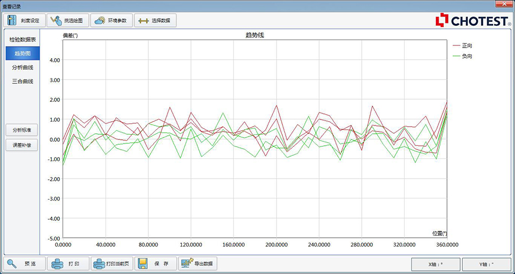Select the 趋势图 trend chart tab
Viewport: 515px width, 274px height.
[23, 54]
